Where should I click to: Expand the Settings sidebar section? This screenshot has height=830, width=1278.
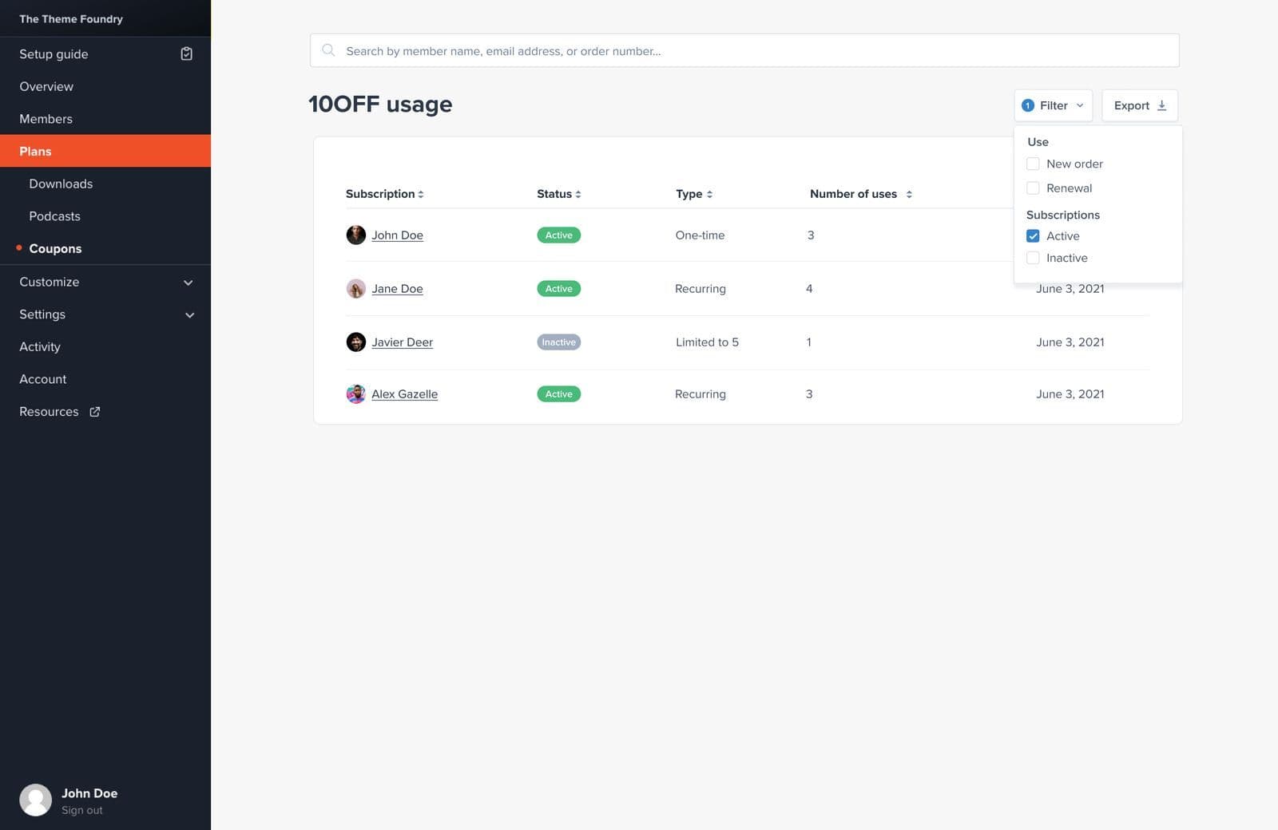(x=189, y=315)
